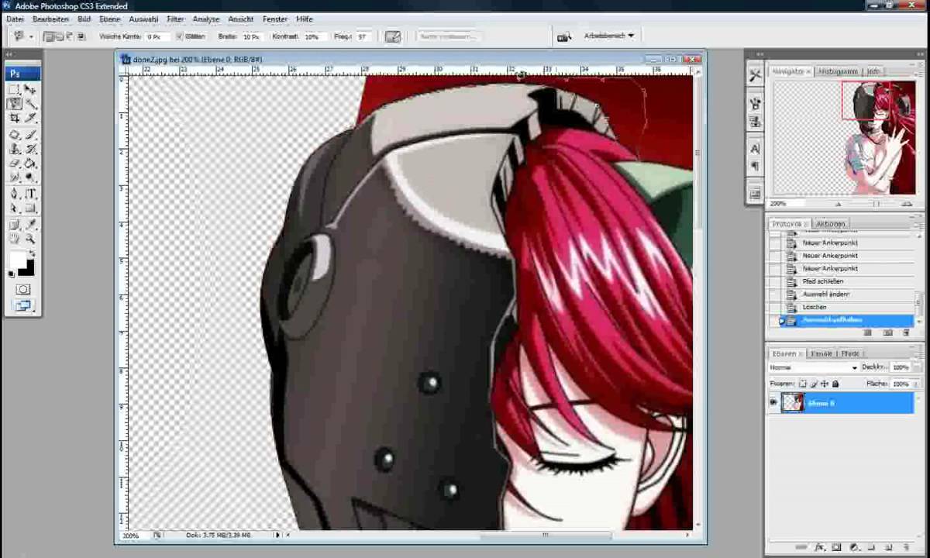Click the Kante verbessern button

click(448, 36)
